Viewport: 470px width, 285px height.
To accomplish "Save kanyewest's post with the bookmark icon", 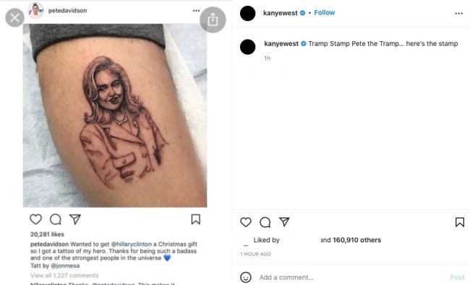I will click(x=460, y=222).
